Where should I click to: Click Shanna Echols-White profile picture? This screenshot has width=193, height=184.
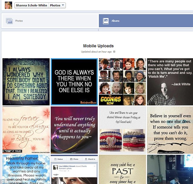click(x=8, y=5)
